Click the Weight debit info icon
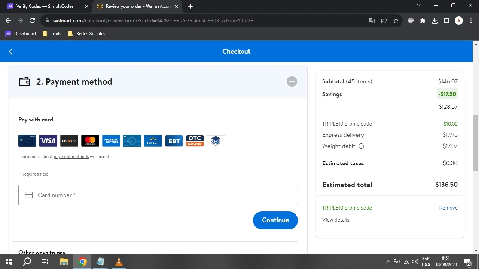Viewport: 479px width, 269px height. coord(361,146)
